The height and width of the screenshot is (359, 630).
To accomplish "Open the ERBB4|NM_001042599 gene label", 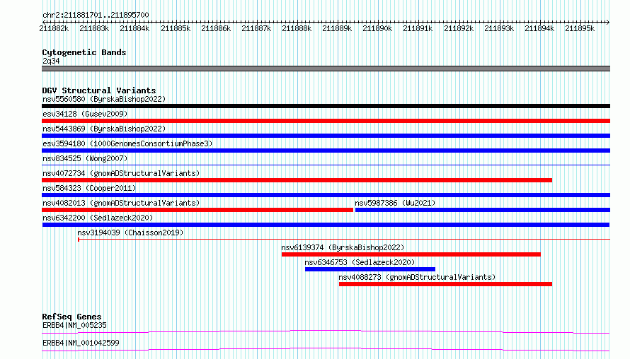I will (81, 343).
